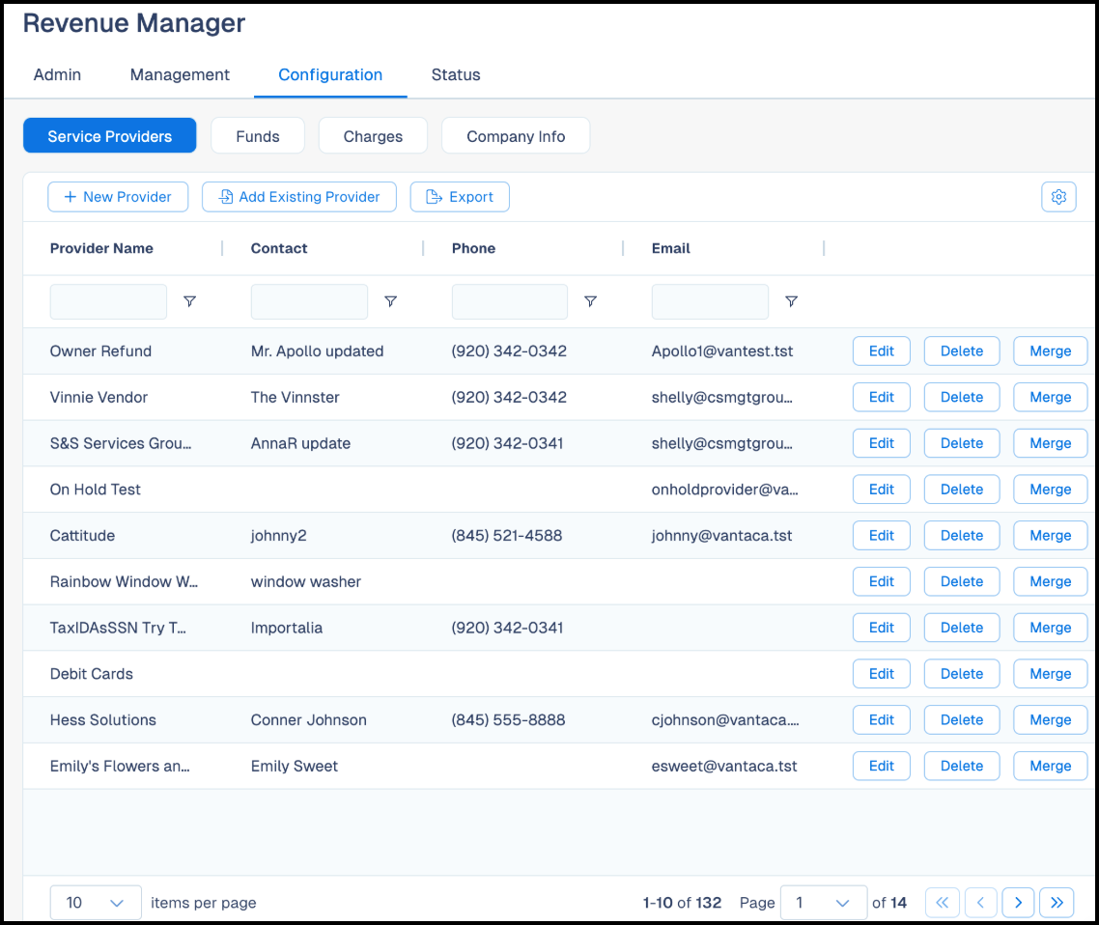
Task: Go to the next page arrow
Action: tap(1018, 903)
